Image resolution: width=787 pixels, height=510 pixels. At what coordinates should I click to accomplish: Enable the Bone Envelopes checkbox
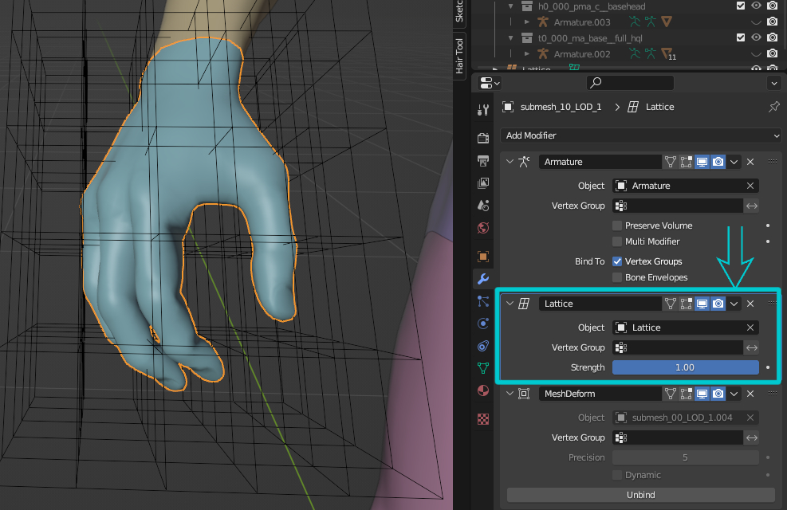[x=617, y=277]
